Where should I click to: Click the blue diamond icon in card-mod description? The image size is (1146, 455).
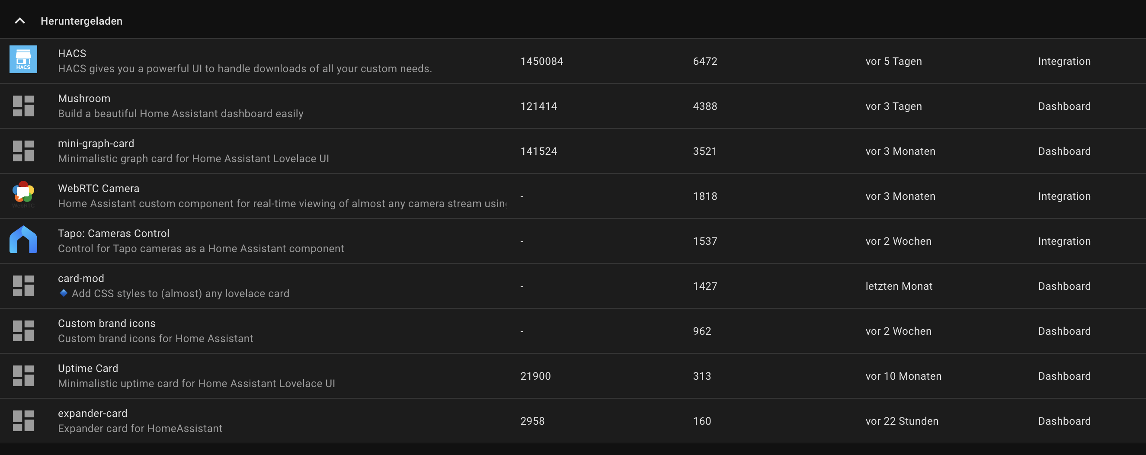tap(64, 293)
